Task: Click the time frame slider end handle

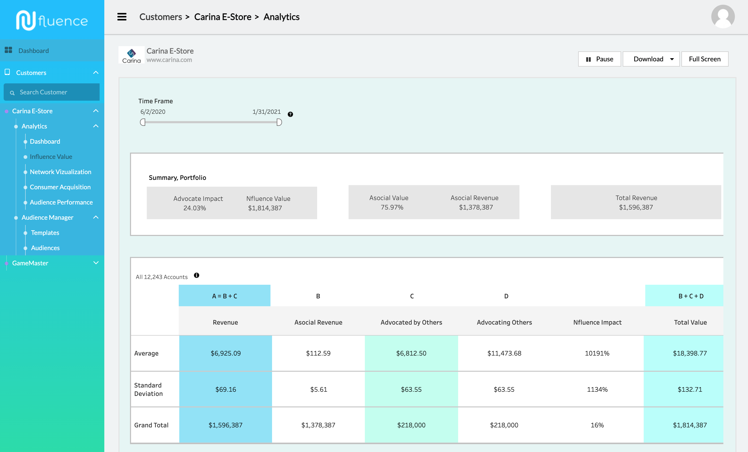Action: tap(279, 122)
